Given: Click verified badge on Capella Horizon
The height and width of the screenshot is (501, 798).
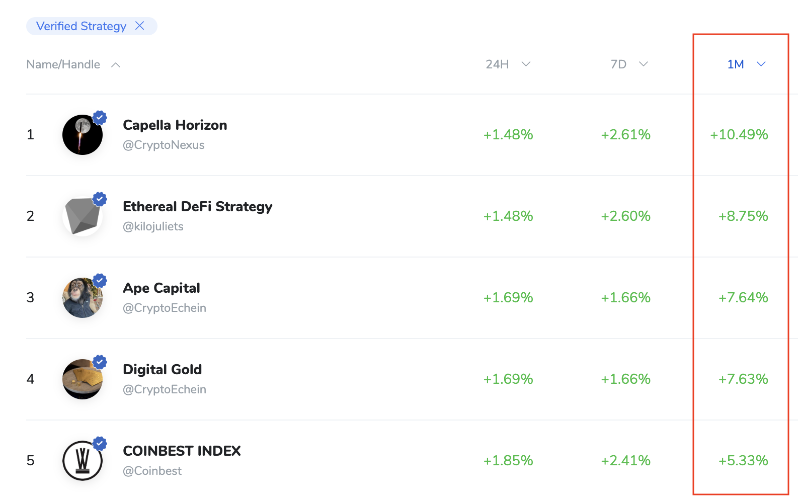Looking at the screenshot, I should pos(100,118).
